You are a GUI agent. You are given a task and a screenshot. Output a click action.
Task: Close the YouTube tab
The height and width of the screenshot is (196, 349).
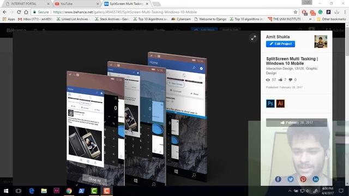pyautogui.click(x=98, y=4)
